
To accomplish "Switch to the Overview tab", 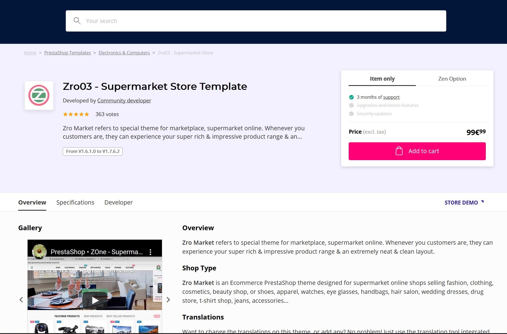I will click(x=32, y=203).
